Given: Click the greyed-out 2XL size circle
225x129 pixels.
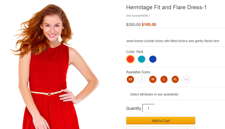Looking at the screenshot, I should click(186, 79).
